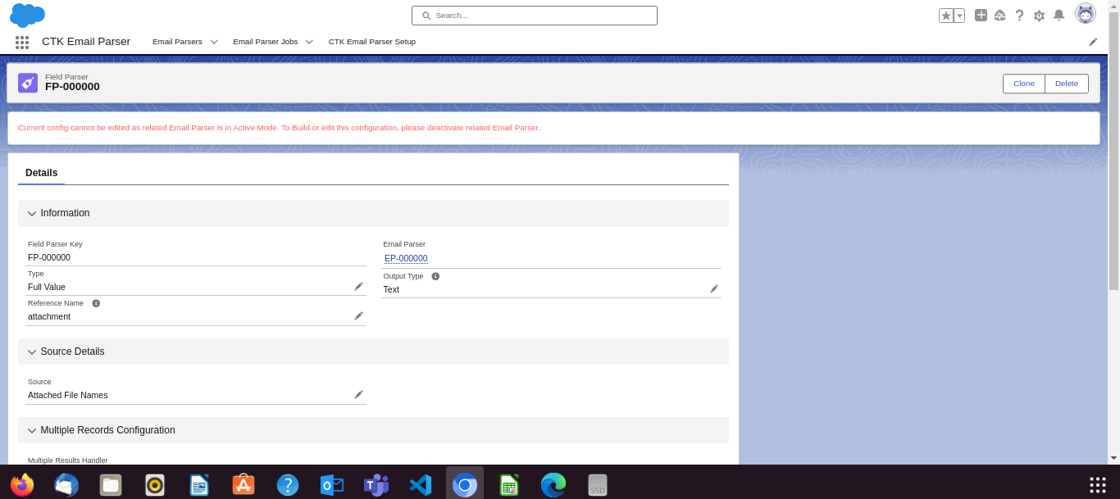1120x499 pixels.
Task: Click the Clone button
Action: [x=1024, y=84]
